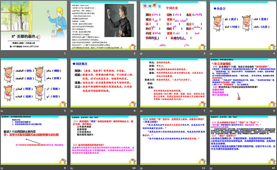This screenshot has width=277, height=170.
Task: Open slide 2 with Marie Curie biography
Action: [x=104, y=25]
